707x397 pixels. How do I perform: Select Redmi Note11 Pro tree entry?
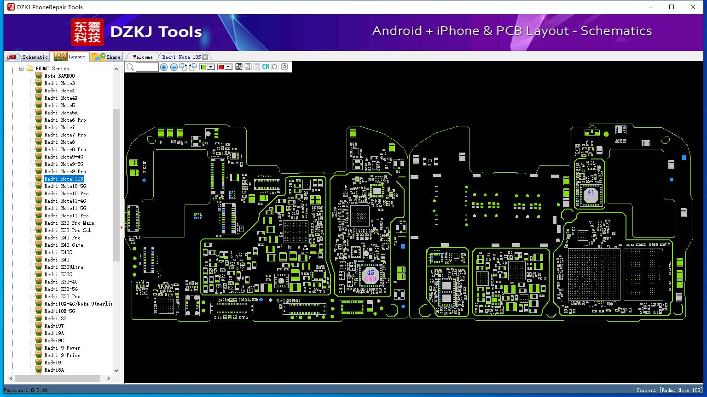66,216
